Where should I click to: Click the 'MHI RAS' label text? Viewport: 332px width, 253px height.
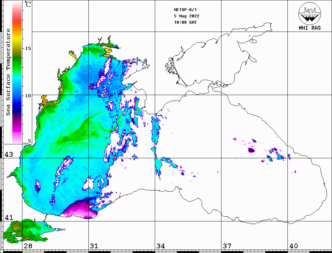tap(310, 28)
